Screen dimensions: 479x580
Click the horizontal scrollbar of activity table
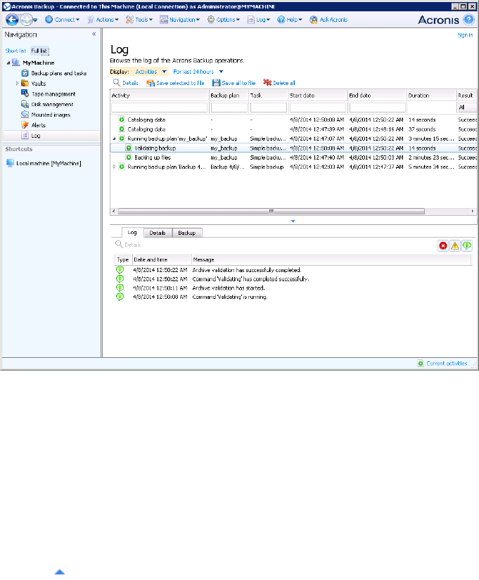coord(271,211)
